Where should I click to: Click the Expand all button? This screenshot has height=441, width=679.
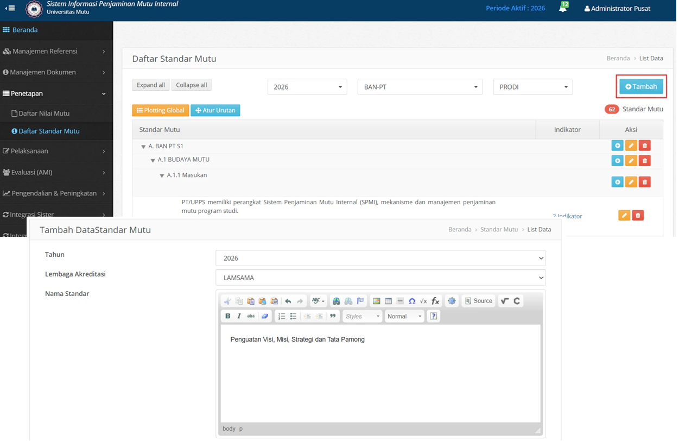click(151, 85)
